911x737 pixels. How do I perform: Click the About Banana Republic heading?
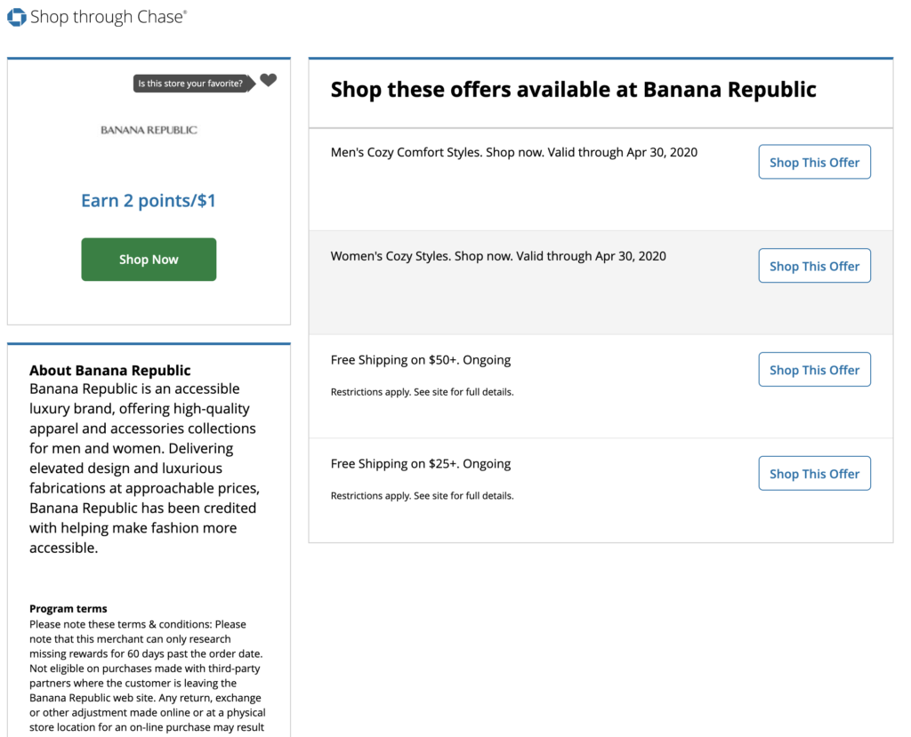point(110,371)
